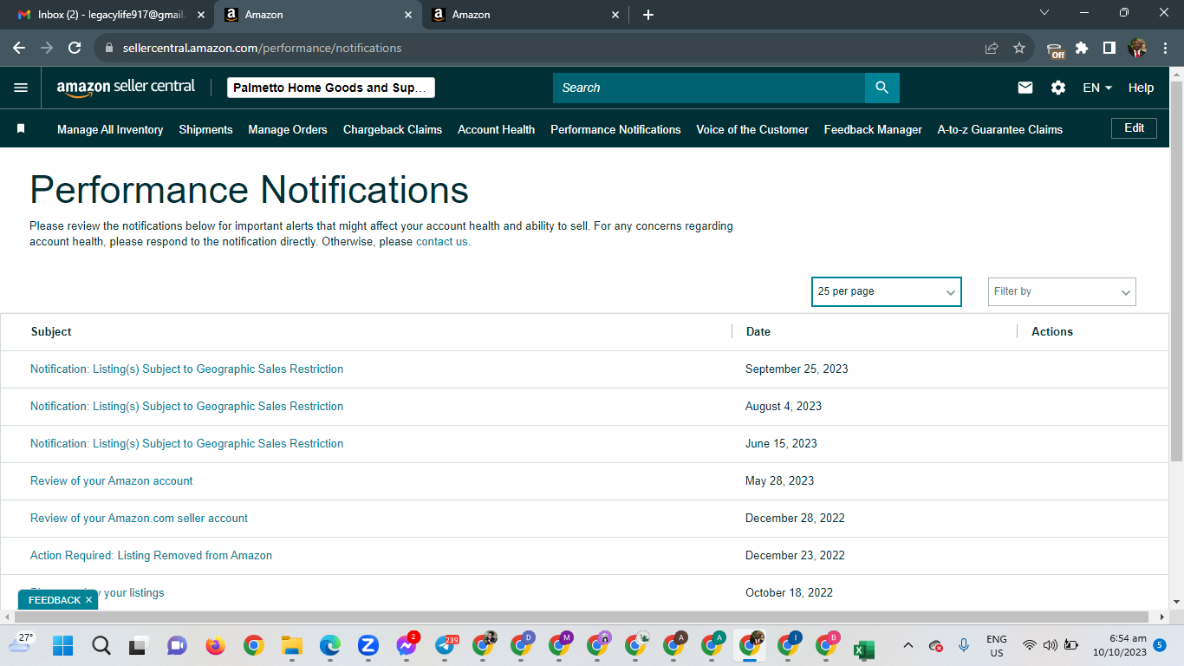This screenshot has width=1184, height=666.
Task: Click the FEEDBACK button
Action: tap(54, 600)
